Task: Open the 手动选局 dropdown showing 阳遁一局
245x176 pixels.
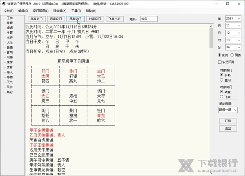Action: pyautogui.click(x=228, y=110)
